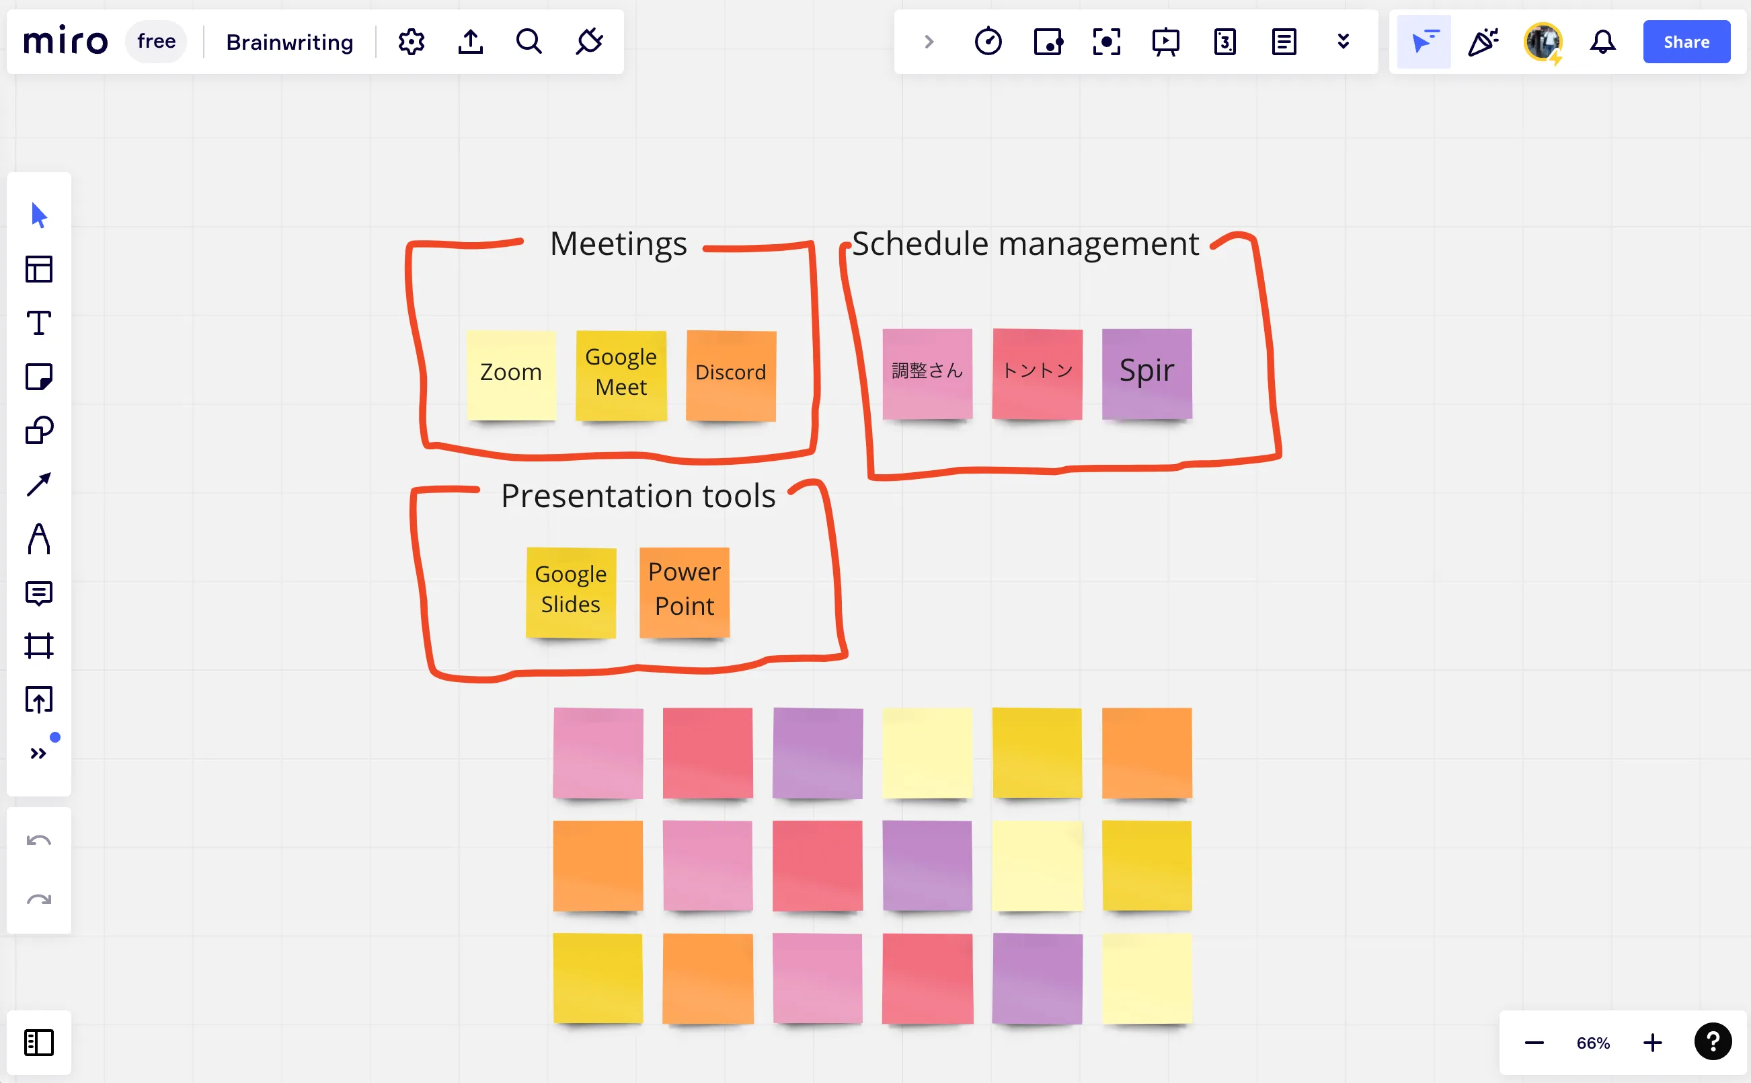
Task: Choose the Text tool in the left toolbar
Action: click(38, 323)
